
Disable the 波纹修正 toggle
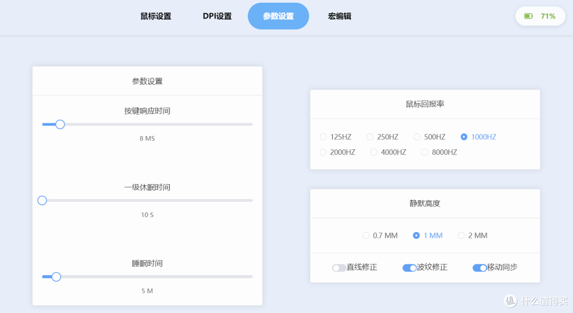pyautogui.click(x=409, y=268)
